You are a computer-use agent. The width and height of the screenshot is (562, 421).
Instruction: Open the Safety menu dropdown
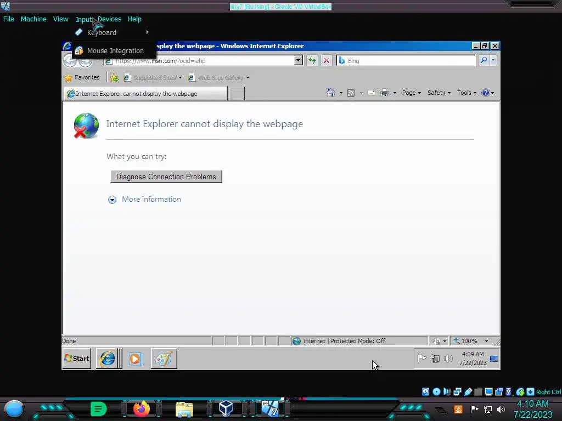[x=439, y=93]
